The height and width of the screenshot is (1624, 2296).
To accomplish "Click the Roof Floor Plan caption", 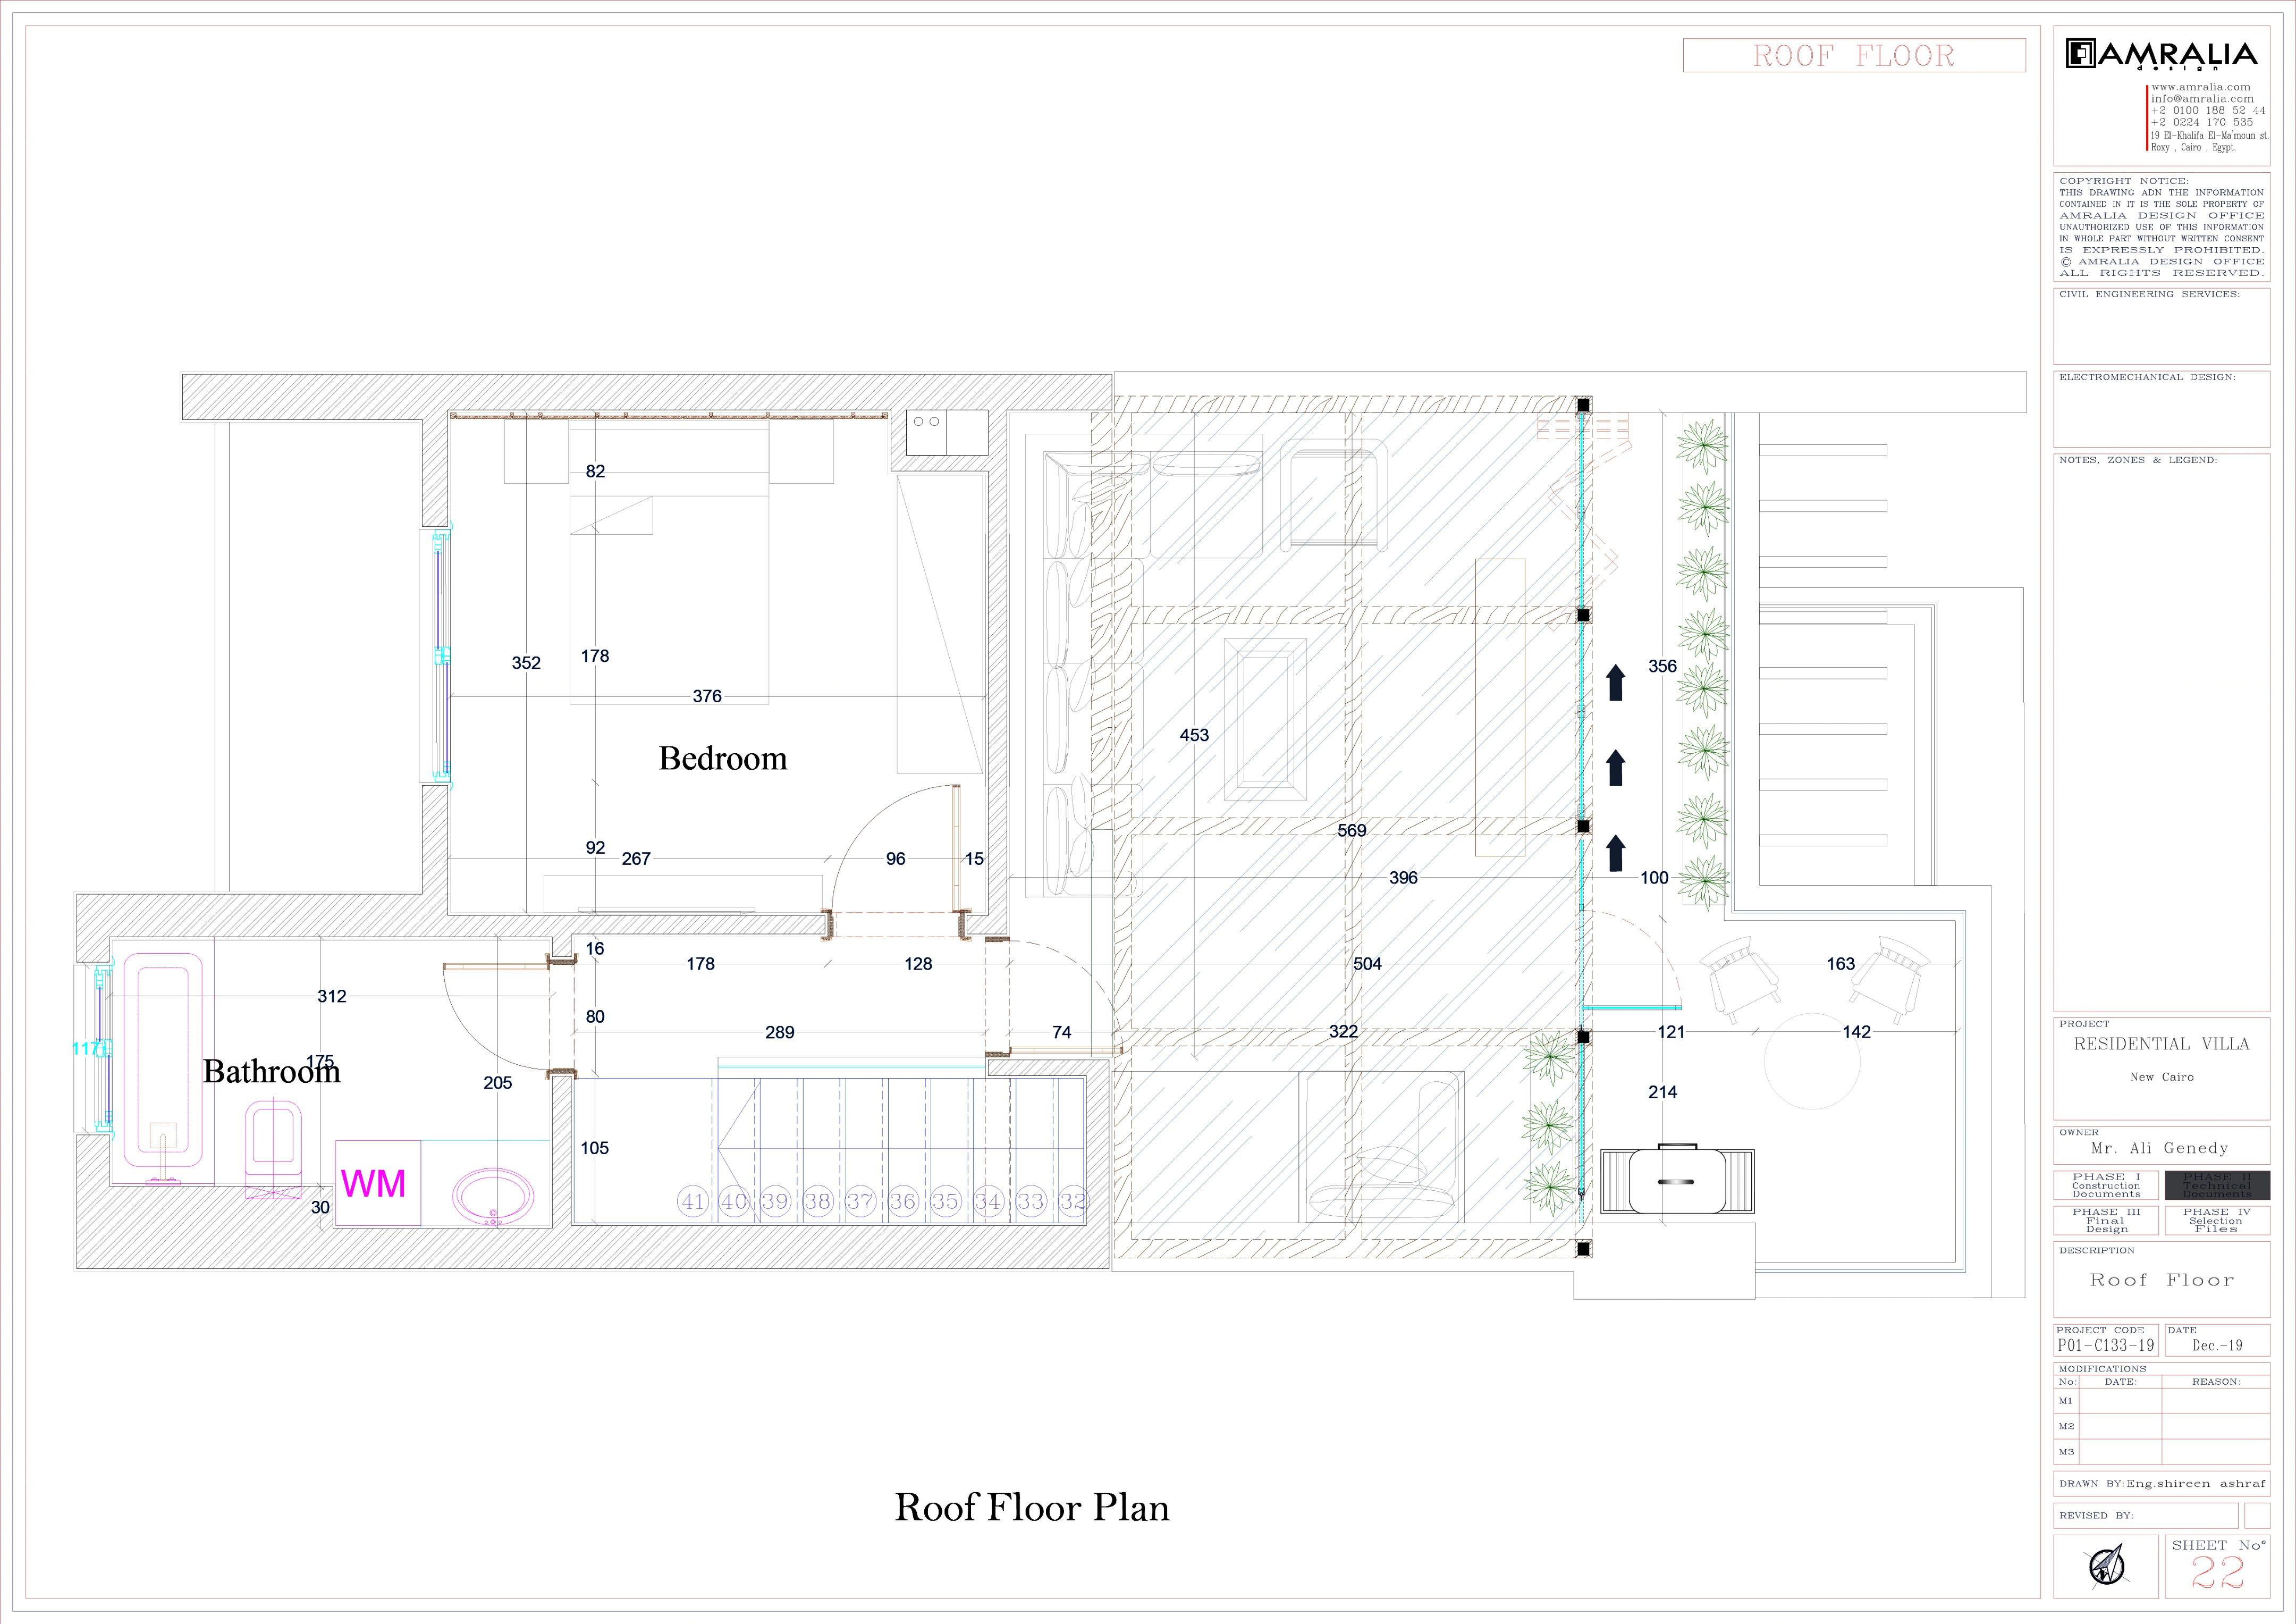I will click(x=1032, y=1507).
